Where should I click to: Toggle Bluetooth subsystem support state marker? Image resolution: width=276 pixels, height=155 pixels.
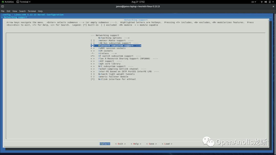tap(93, 46)
